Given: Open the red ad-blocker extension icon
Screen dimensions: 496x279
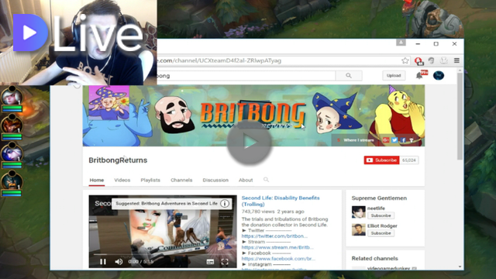Looking at the screenshot, I should [x=418, y=60].
